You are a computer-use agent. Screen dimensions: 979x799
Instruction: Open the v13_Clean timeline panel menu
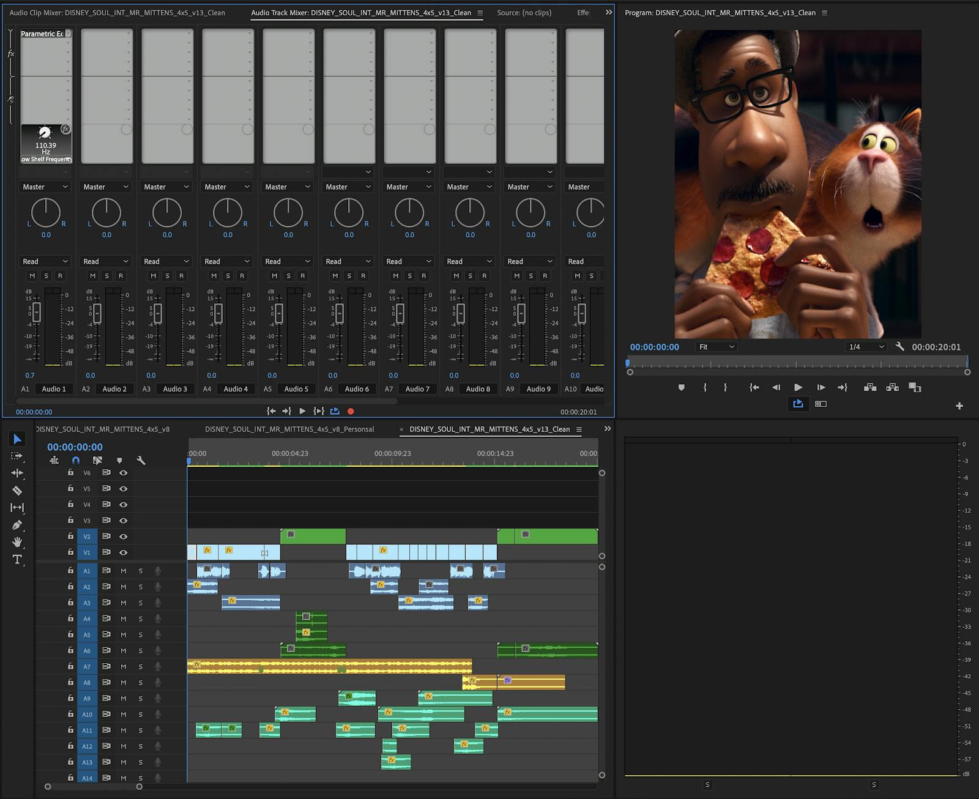(579, 429)
